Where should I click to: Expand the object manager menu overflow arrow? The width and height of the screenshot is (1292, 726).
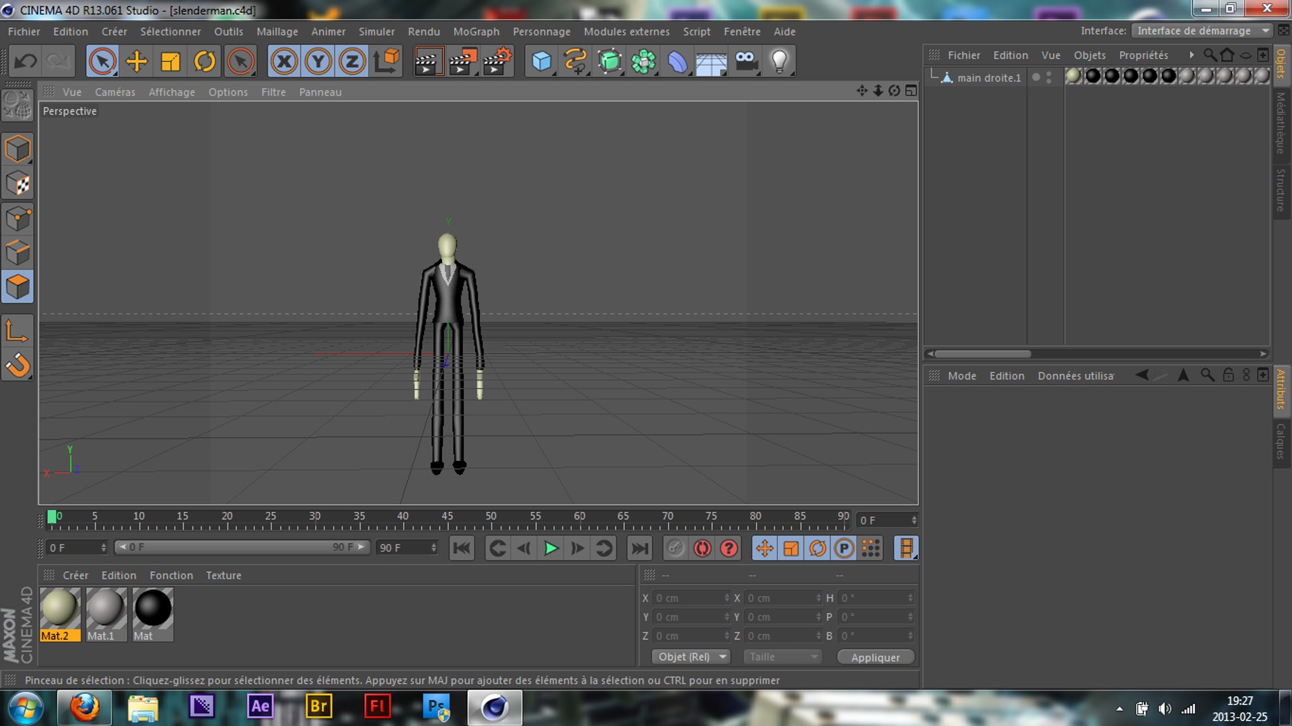[1192, 55]
